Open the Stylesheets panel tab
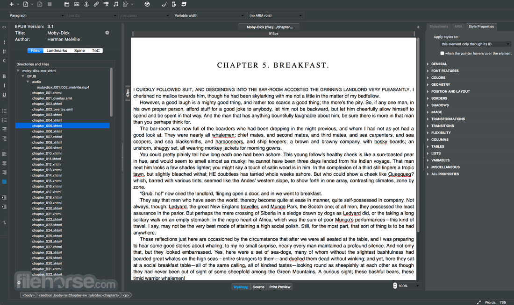This screenshot has height=305, width=514. pos(439,27)
